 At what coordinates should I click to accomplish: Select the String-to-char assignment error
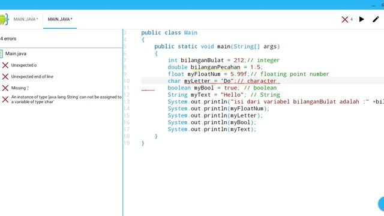click(x=67, y=100)
